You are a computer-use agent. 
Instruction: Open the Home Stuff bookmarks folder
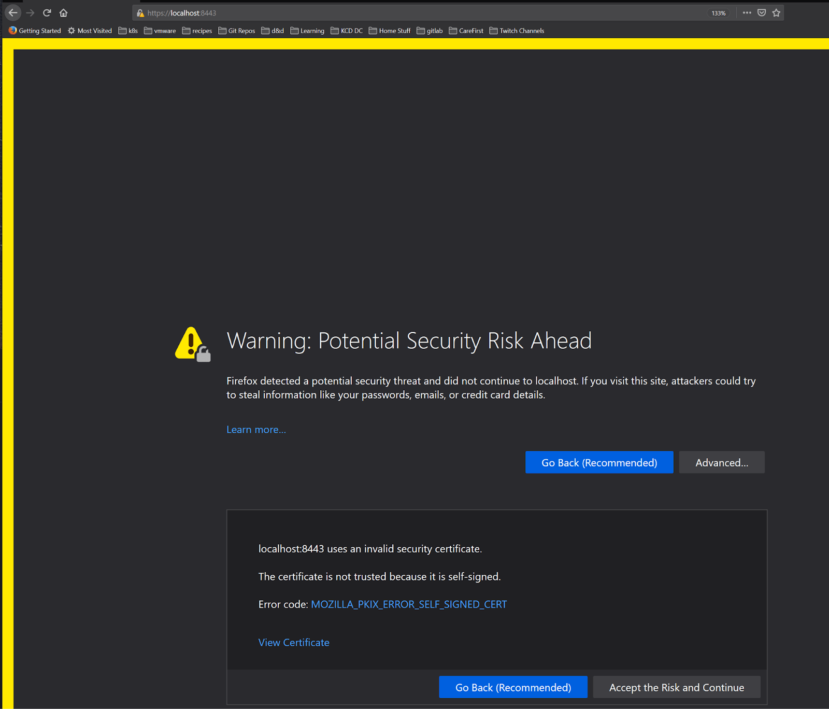point(390,31)
